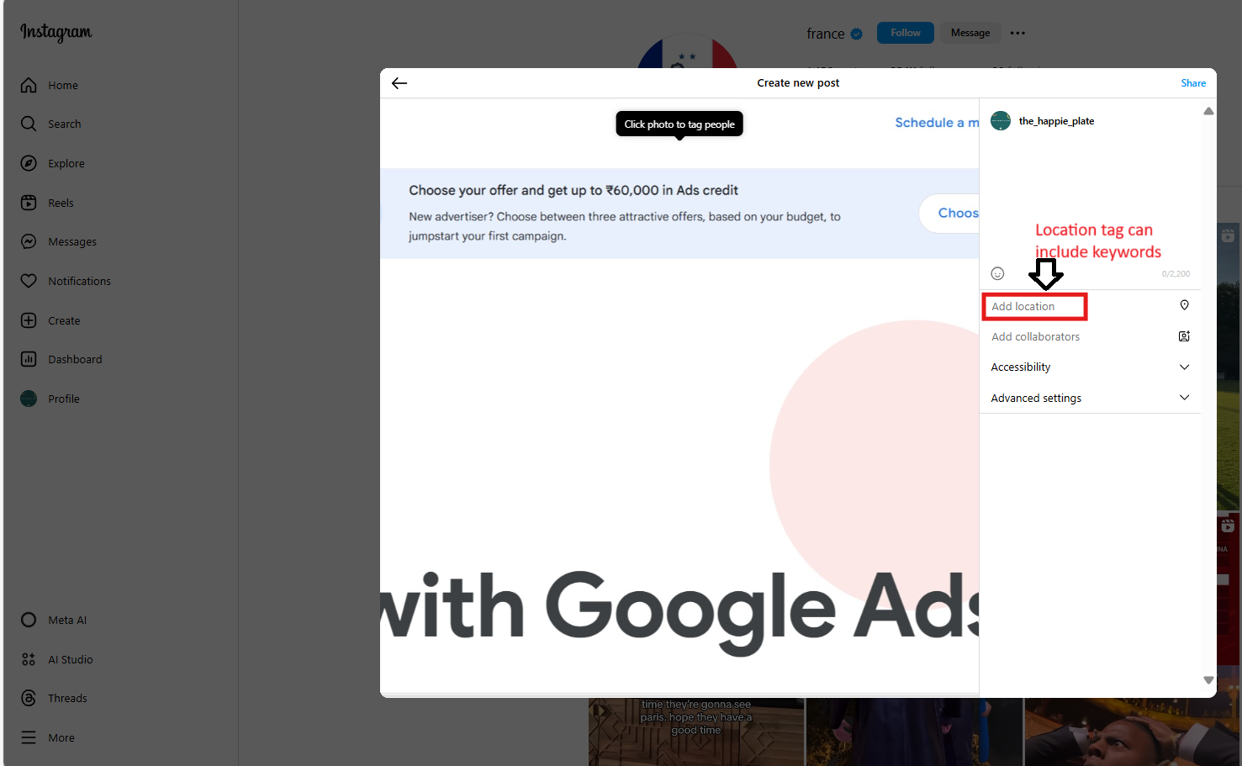Click the Create plus icon in sidebar
The height and width of the screenshot is (766, 1242).
point(29,320)
